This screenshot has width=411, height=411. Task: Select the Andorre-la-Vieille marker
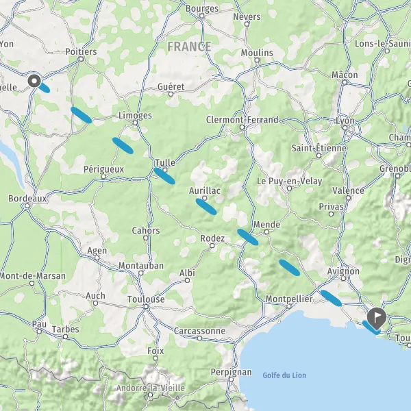click(x=150, y=395)
